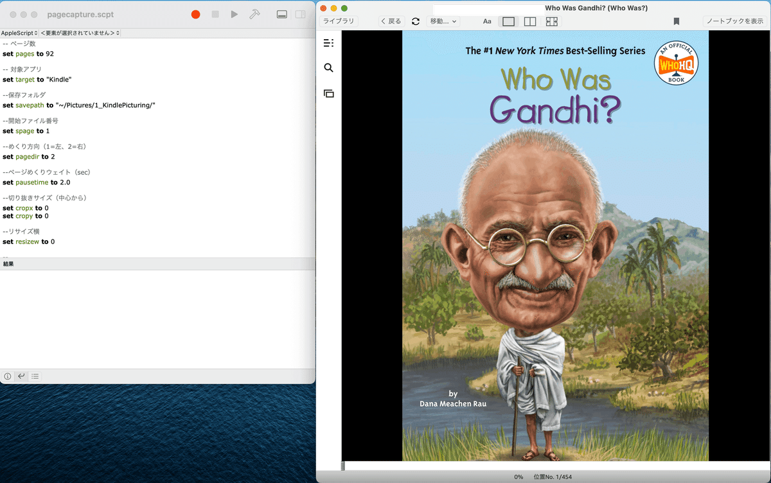Click the sync refresh icon in Kindle
The height and width of the screenshot is (483, 771).
point(416,21)
